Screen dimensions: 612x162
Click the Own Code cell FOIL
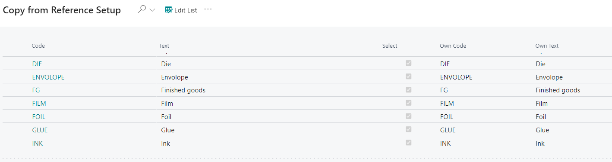click(447, 117)
